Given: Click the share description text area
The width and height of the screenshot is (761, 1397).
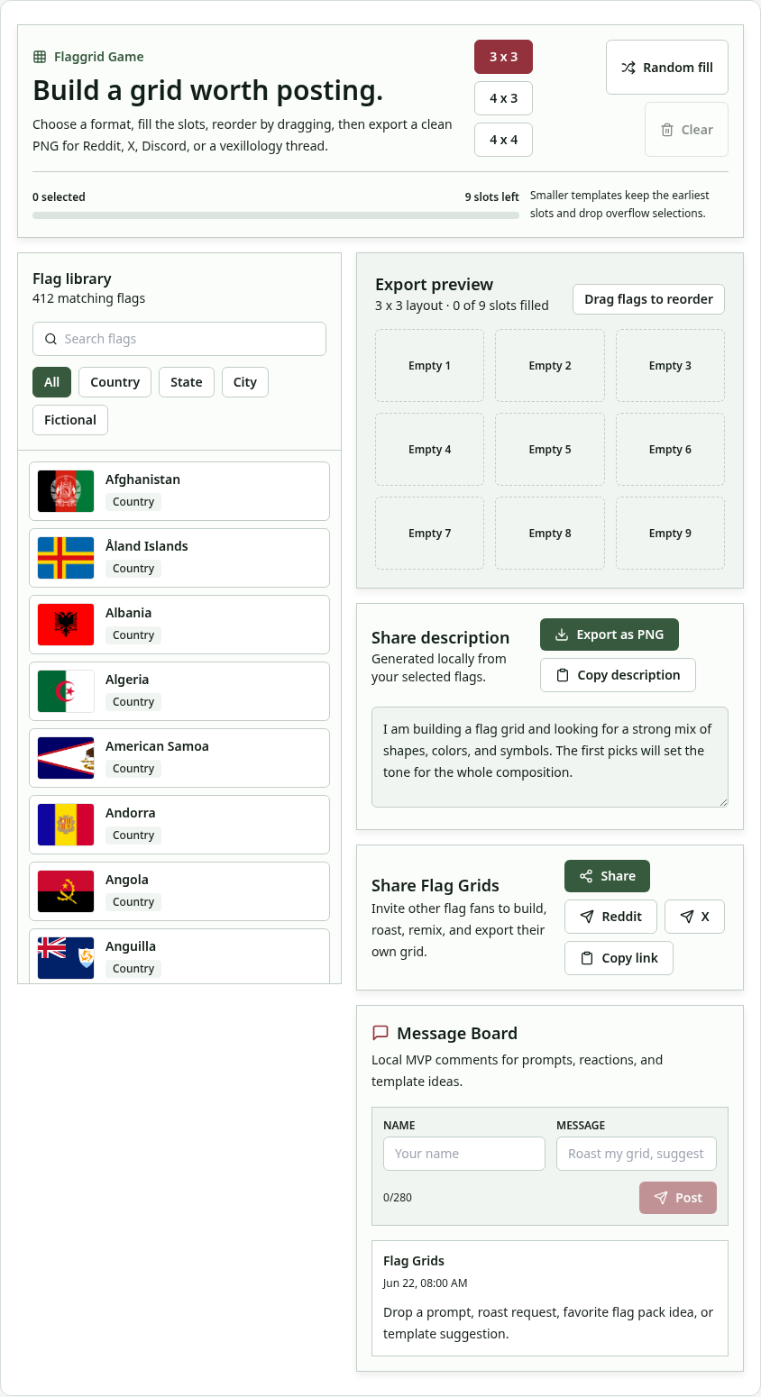Looking at the screenshot, I should (550, 757).
